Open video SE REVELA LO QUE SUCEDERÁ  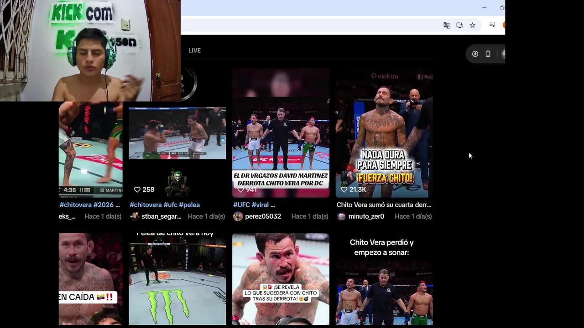click(x=281, y=279)
